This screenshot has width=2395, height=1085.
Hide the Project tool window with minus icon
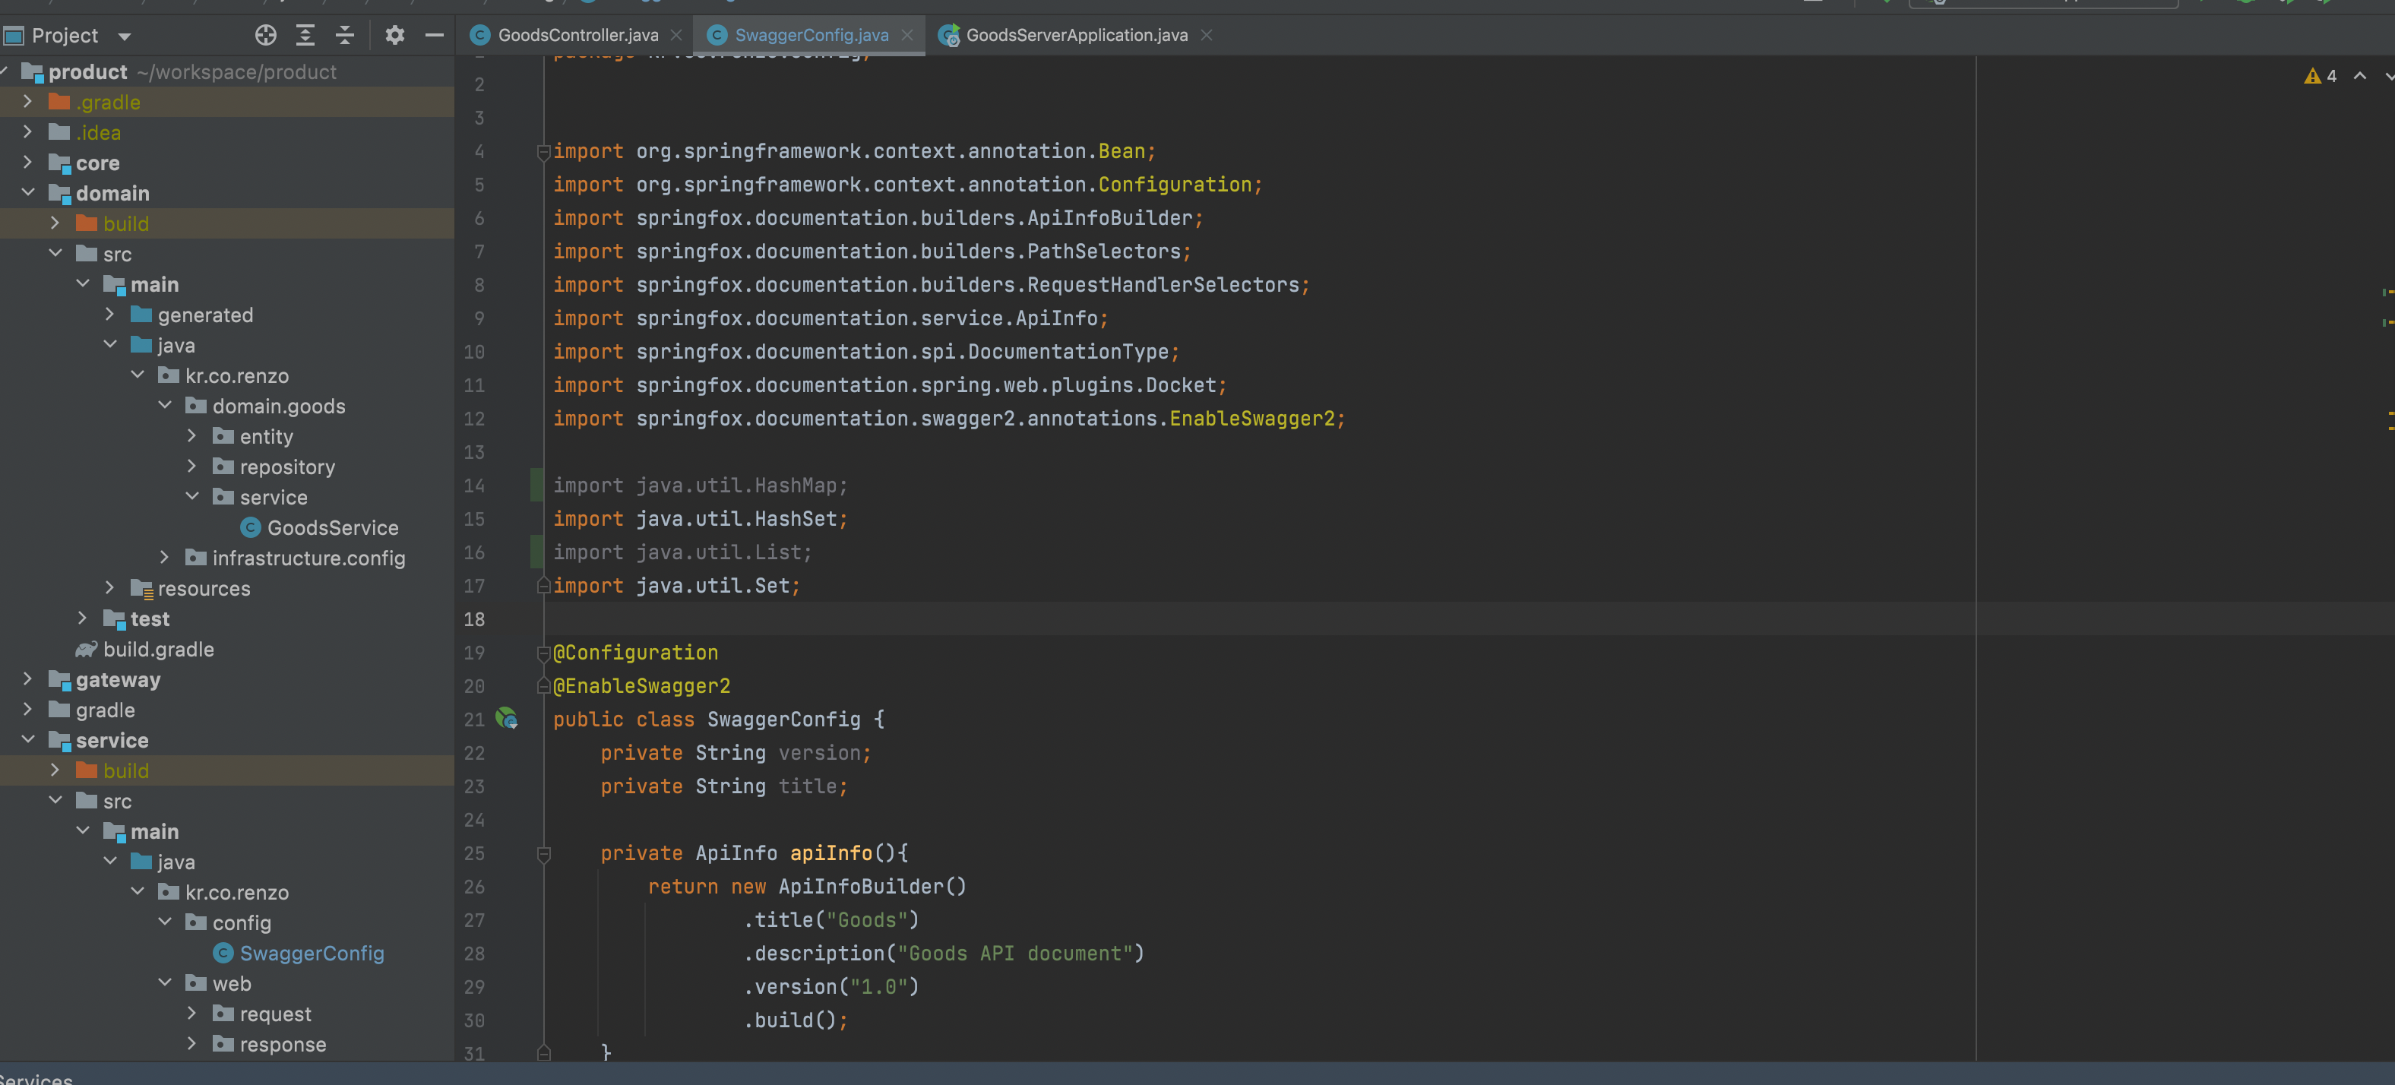tap(434, 35)
